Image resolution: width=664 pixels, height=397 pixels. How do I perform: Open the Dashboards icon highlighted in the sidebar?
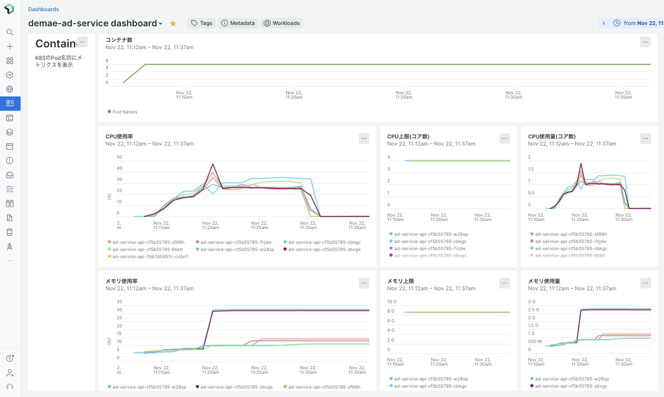click(x=10, y=104)
